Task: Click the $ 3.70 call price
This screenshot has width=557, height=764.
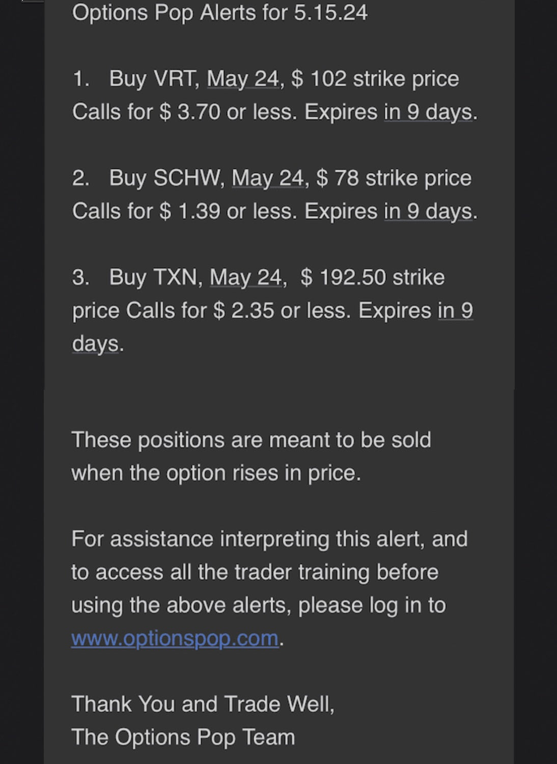Action: pyautogui.click(x=190, y=112)
